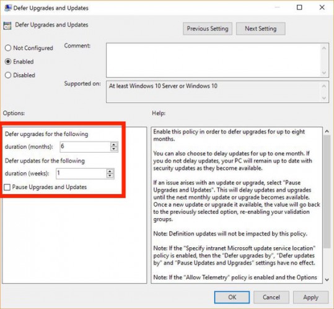Screen dimensions: 334x309
Task: Click the title bar Group Policy window icon
Action: coord(8,8)
